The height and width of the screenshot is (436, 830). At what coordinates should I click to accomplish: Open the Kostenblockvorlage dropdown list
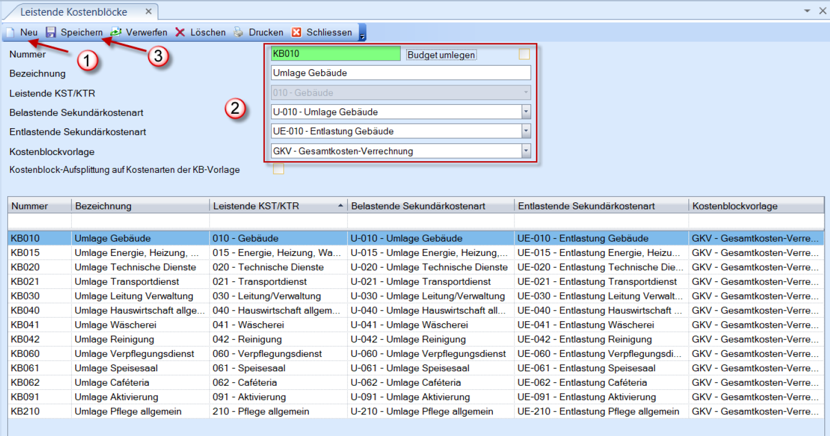(526, 151)
